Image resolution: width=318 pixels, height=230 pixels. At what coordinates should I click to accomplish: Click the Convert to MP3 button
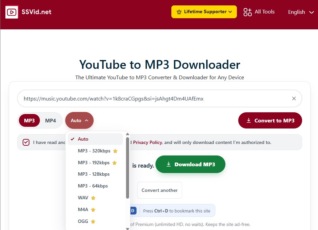tap(270, 120)
